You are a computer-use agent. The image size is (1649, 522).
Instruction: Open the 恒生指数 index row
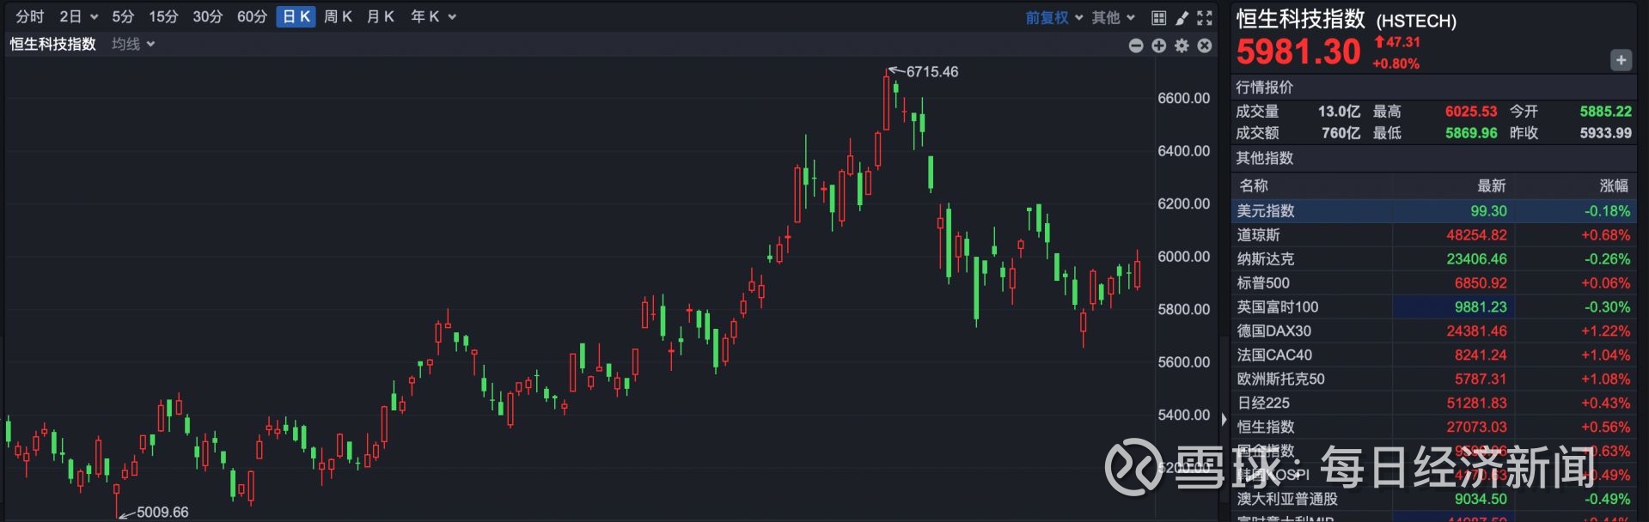1433,427
